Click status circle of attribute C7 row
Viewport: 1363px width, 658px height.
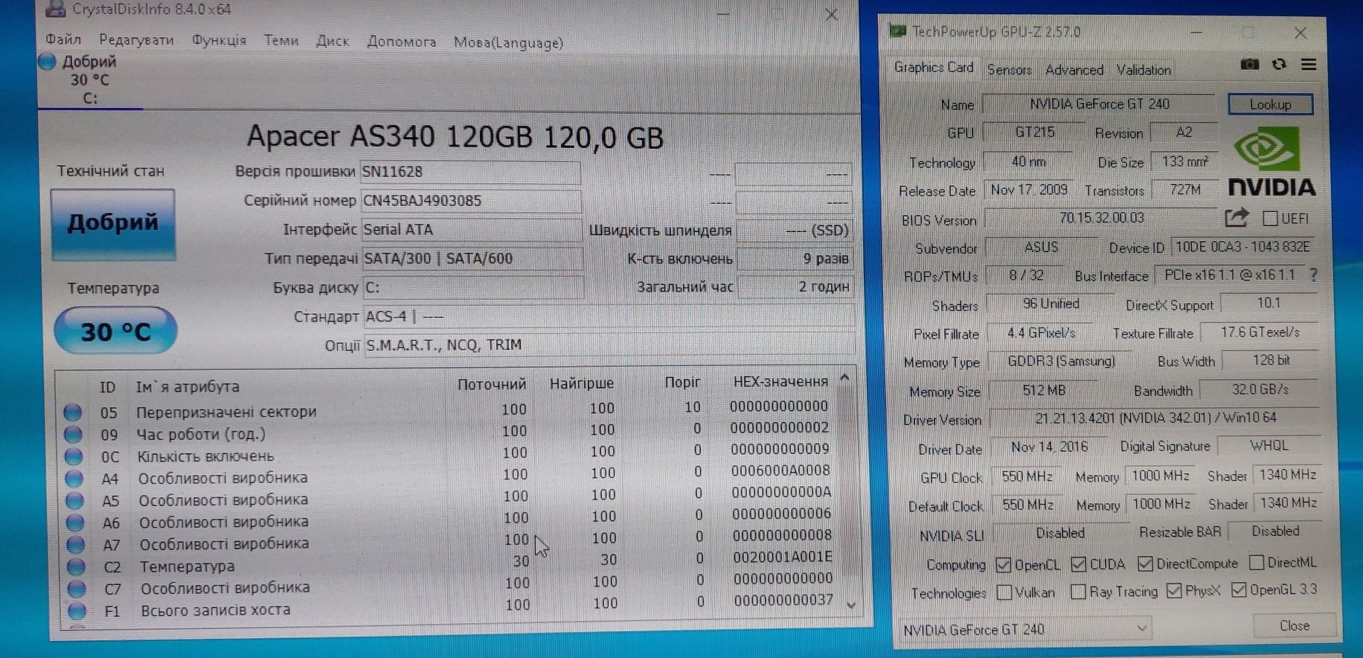pos(77,589)
